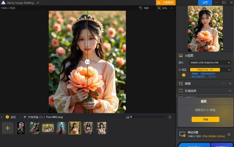This screenshot has height=147, width=234.
Task: Select the woman in red dress thumbnail
Action: click(x=61, y=128)
